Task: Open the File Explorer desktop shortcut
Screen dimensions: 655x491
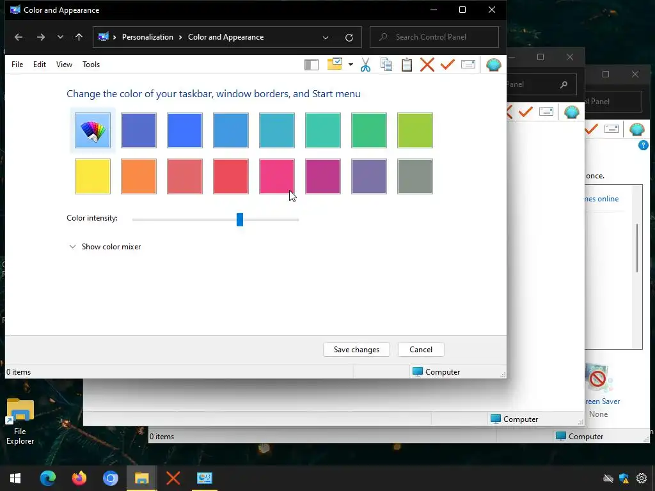Action: (20, 421)
